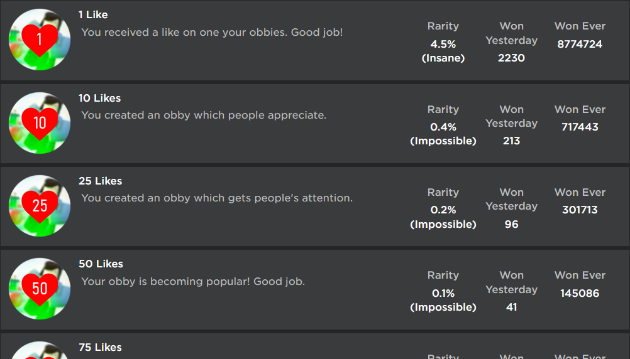630x359 pixels.
Task: Click the 25 Likes heart badge icon
Action: tap(40, 206)
